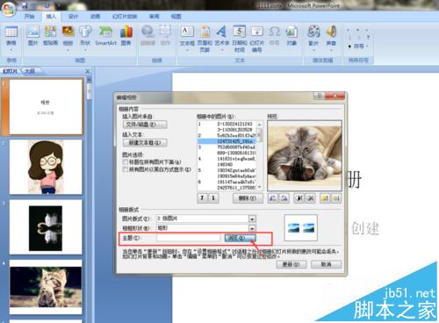Open the Slide Show (幻灯片放映) tab
The width and height of the screenshot is (439, 323).
[x=125, y=17]
